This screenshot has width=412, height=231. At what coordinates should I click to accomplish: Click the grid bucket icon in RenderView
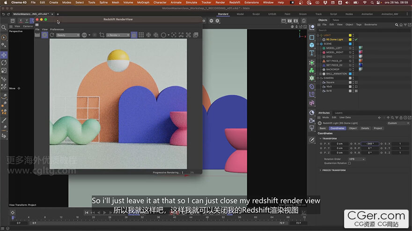click(x=141, y=35)
